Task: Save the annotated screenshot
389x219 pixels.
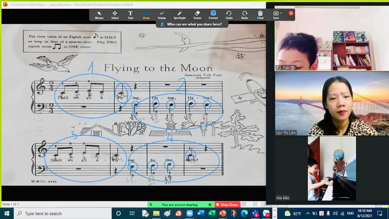Action: click(276, 15)
